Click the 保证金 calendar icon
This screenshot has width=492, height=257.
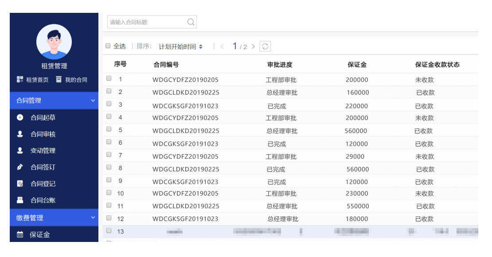click(20, 235)
